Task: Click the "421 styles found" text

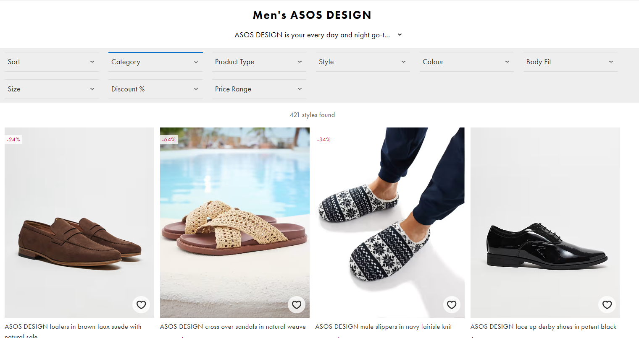Action: 312,115
